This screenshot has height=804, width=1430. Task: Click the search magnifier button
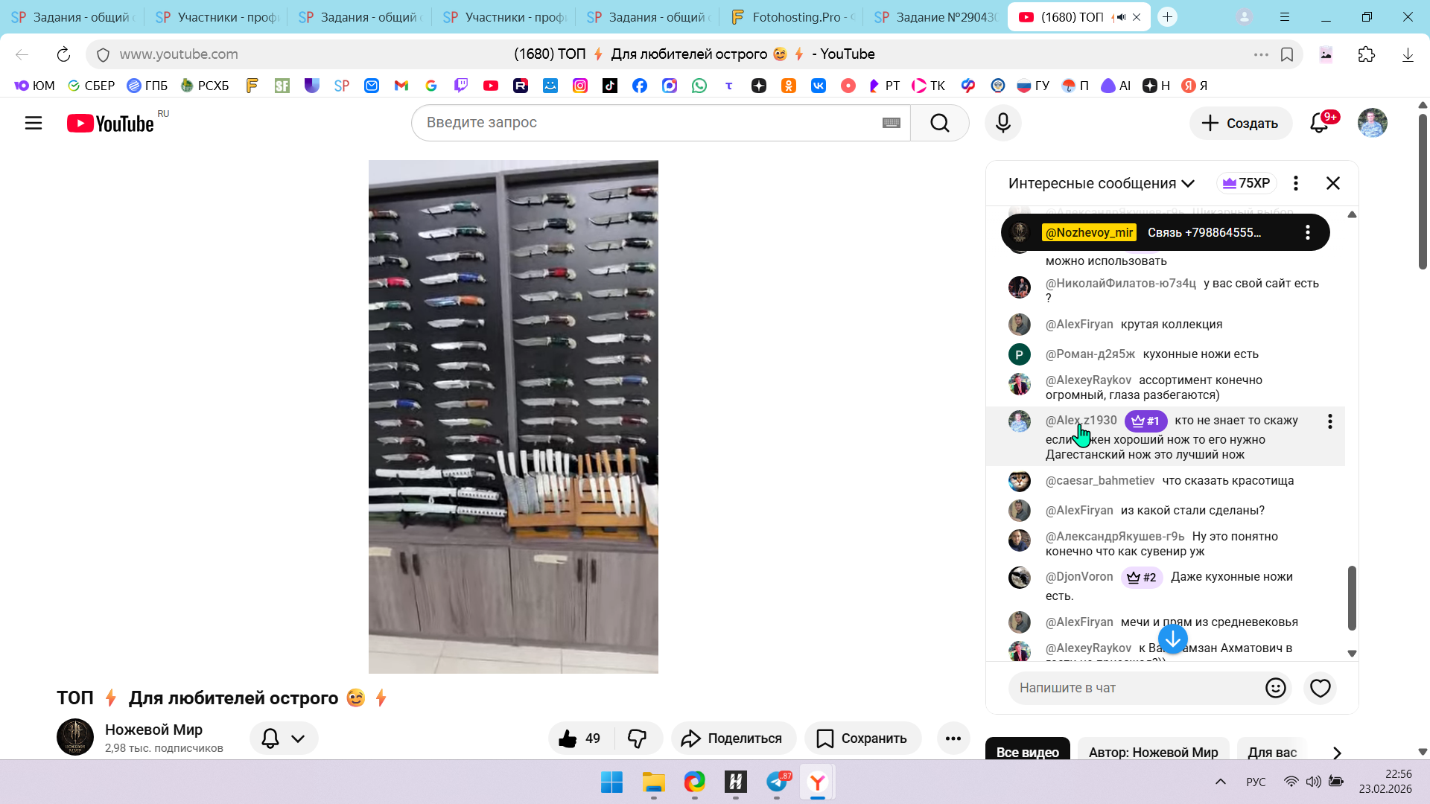tap(939, 123)
